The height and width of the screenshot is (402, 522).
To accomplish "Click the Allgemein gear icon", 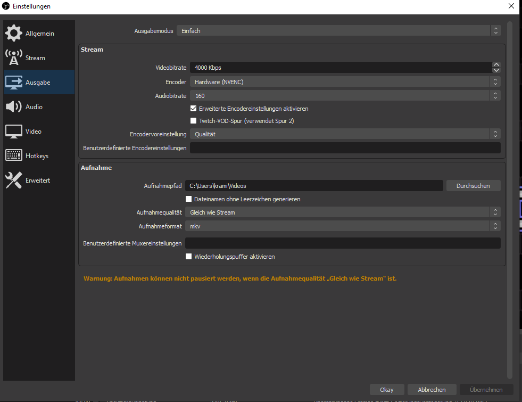I will (x=14, y=34).
